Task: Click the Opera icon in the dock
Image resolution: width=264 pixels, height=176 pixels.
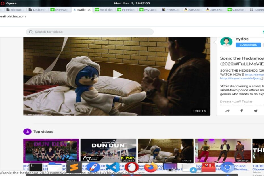Action: click(132, 167)
